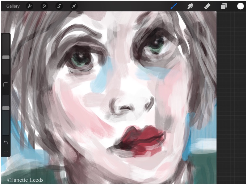The width and height of the screenshot is (247, 185).
Task: Open the Actions wrench menu
Action: point(29,6)
